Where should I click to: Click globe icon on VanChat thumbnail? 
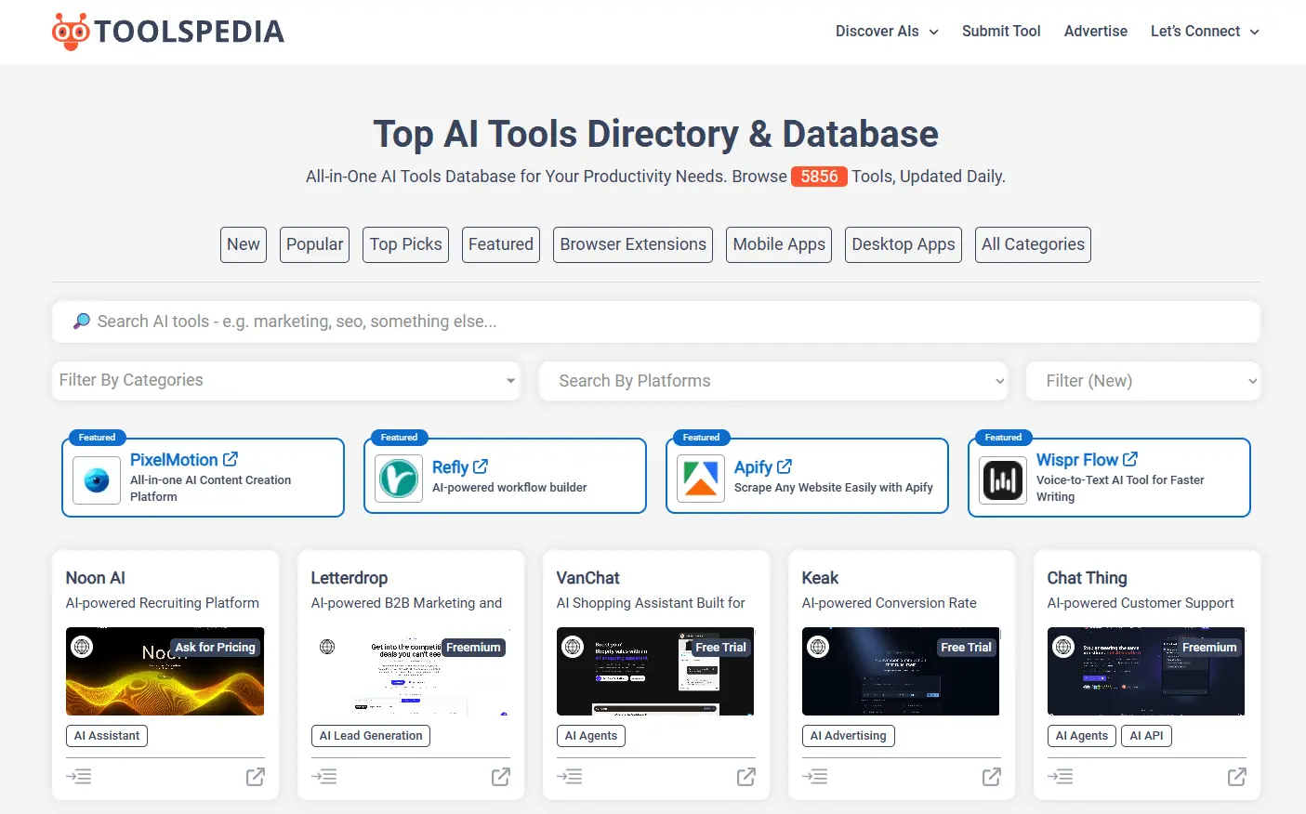tap(573, 647)
